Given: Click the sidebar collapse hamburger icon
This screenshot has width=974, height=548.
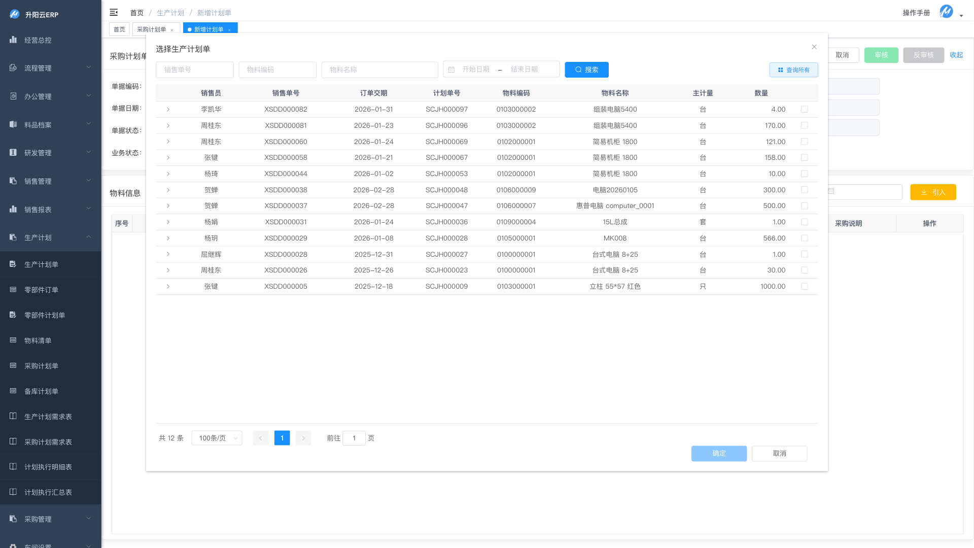Looking at the screenshot, I should 114,12.
